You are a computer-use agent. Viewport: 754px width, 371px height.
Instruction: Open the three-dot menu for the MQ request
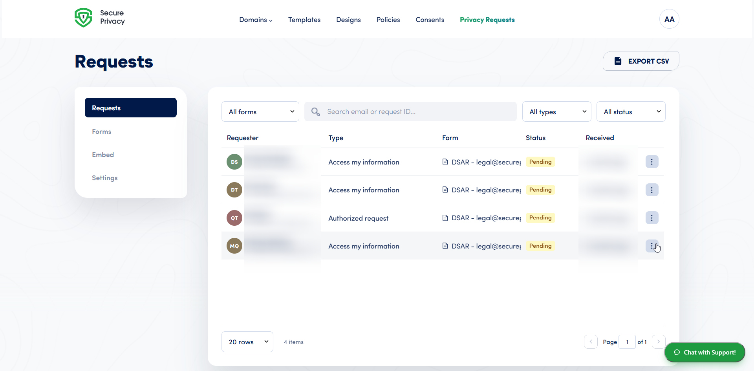click(x=652, y=246)
